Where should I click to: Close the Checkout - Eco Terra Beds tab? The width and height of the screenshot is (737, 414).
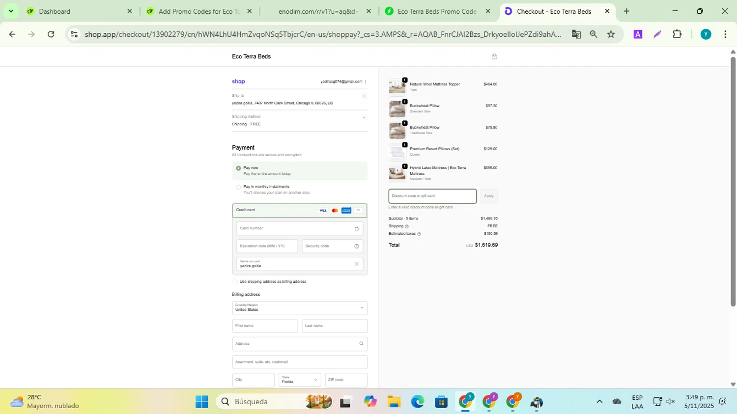pos(607,11)
